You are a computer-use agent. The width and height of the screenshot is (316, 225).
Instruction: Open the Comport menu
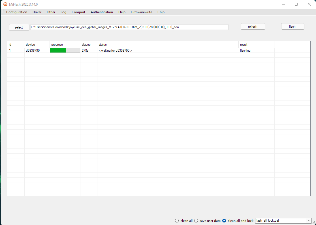78,12
